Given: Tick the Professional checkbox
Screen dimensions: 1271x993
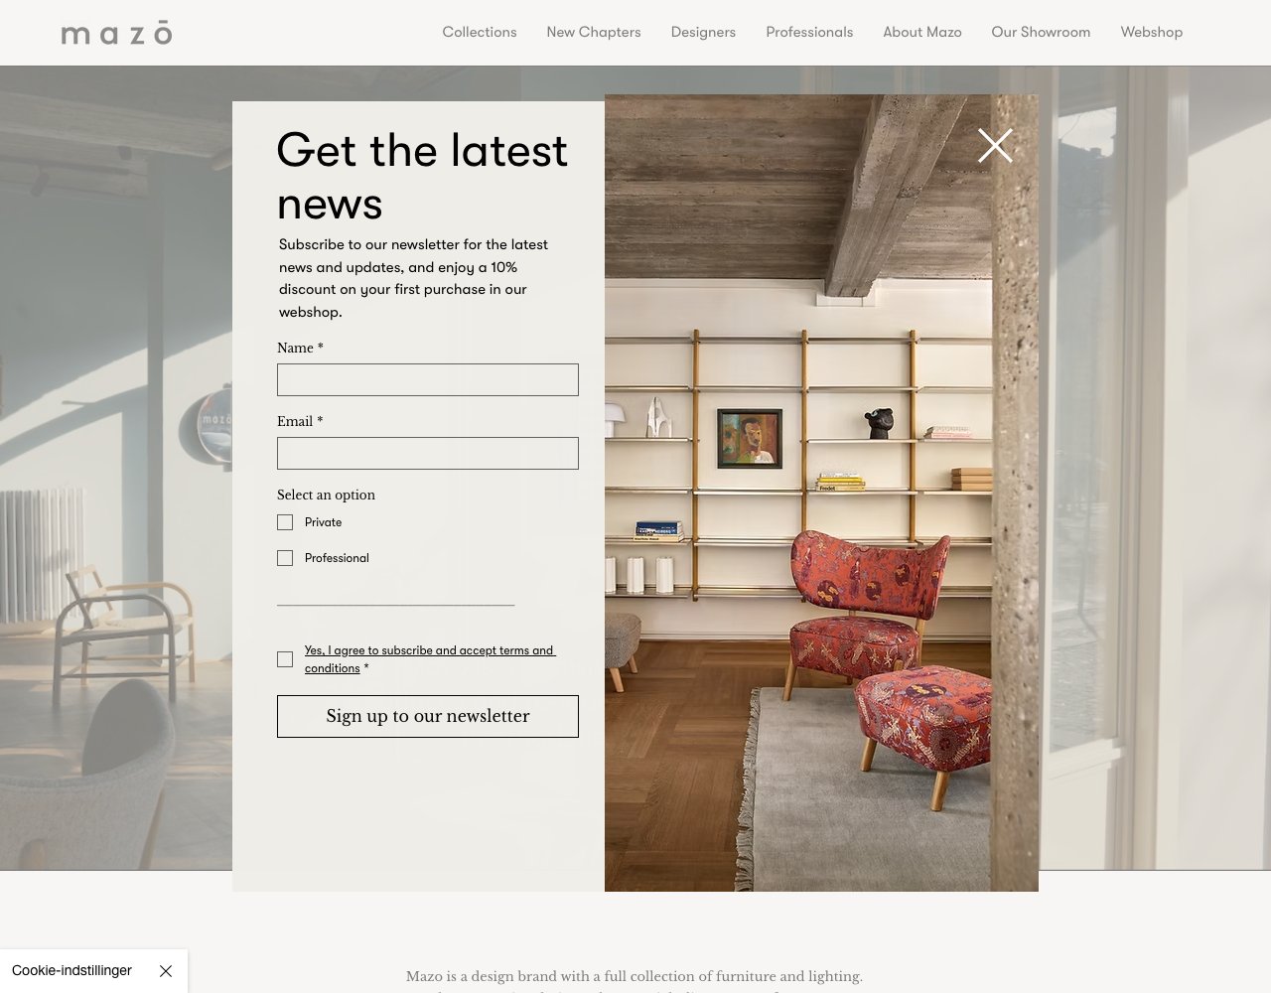Looking at the screenshot, I should [x=285, y=558].
